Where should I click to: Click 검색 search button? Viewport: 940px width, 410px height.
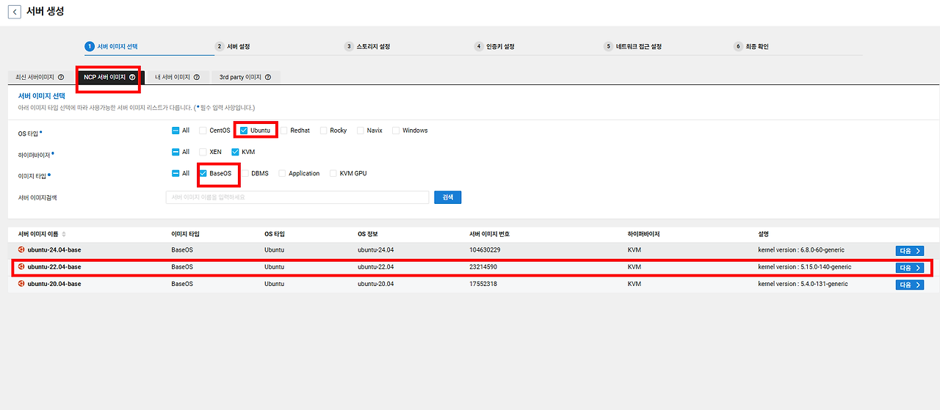448,197
